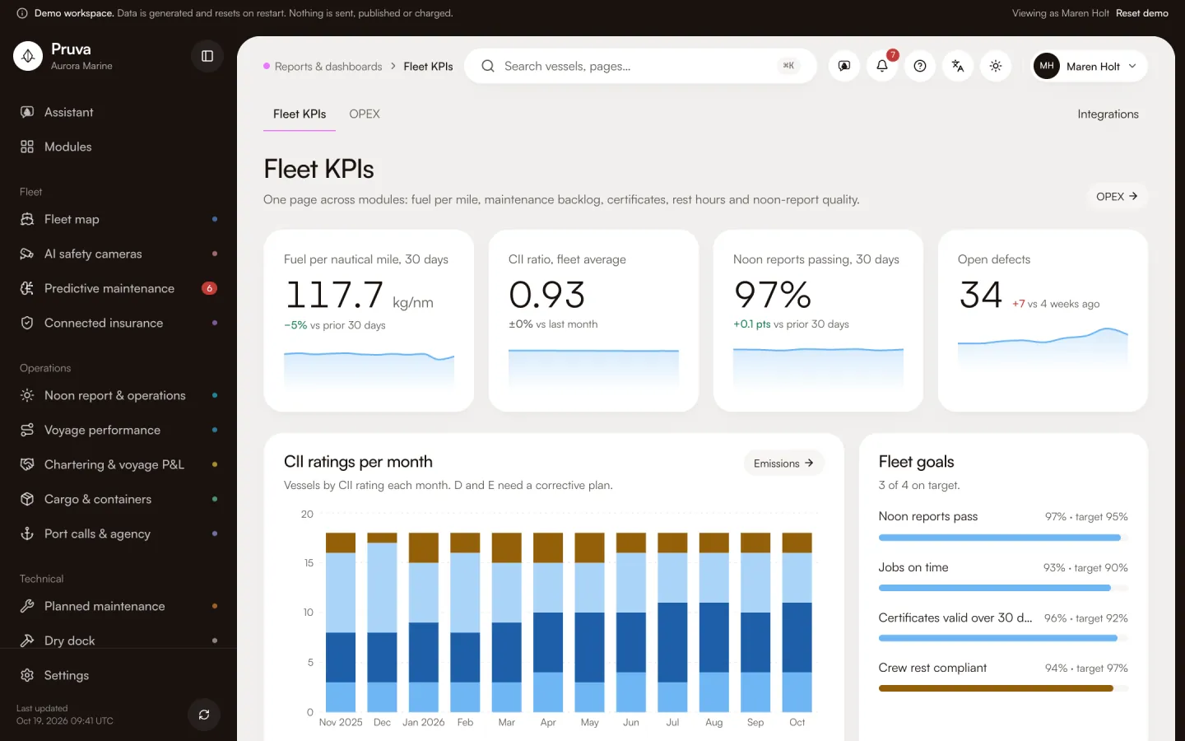Image resolution: width=1185 pixels, height=741 pixels.
Task: Go to Cargo & containers
Action: tap(118, 499)
